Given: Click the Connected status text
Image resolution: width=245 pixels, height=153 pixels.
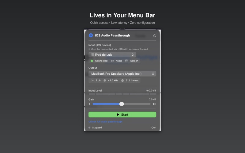Looking at the screenshot, I should pos(101,61).
